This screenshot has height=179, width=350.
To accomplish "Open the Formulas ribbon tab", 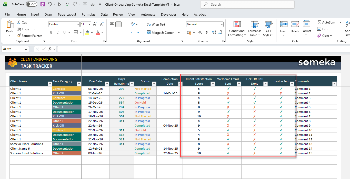I will point(88,15).
